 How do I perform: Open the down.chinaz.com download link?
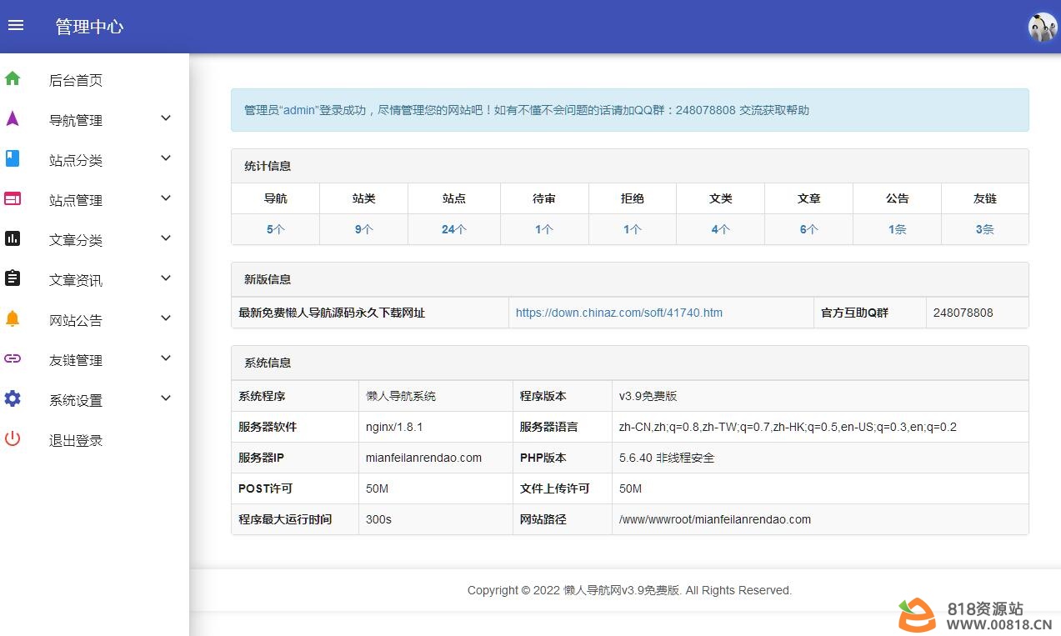click(x=619, y=313)
